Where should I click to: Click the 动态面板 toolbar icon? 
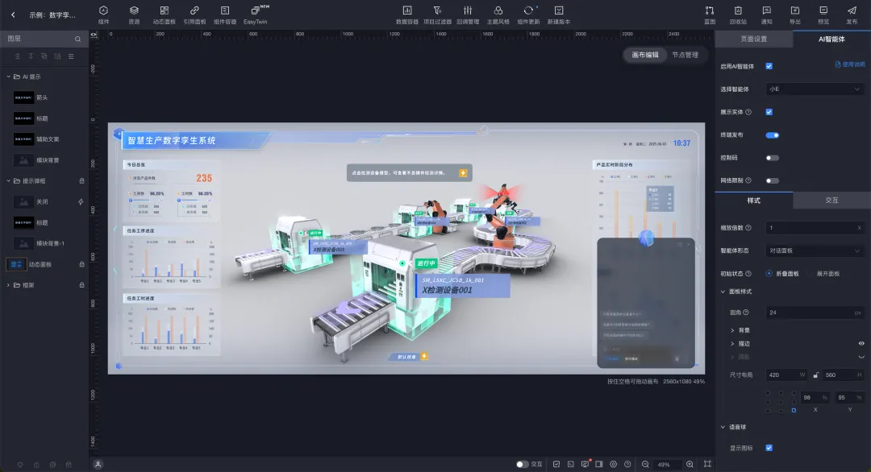pyautogui.click(x=164, y=14)
